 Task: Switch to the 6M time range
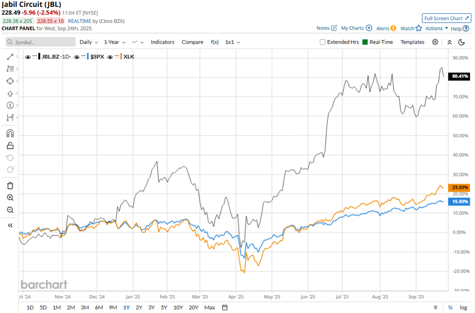pos(99,307)
